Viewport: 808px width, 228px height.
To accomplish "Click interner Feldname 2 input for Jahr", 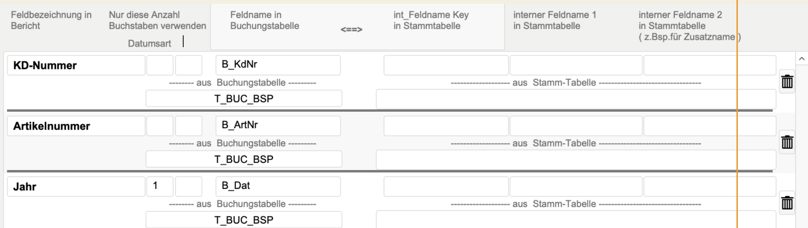I will coord(709,187).
